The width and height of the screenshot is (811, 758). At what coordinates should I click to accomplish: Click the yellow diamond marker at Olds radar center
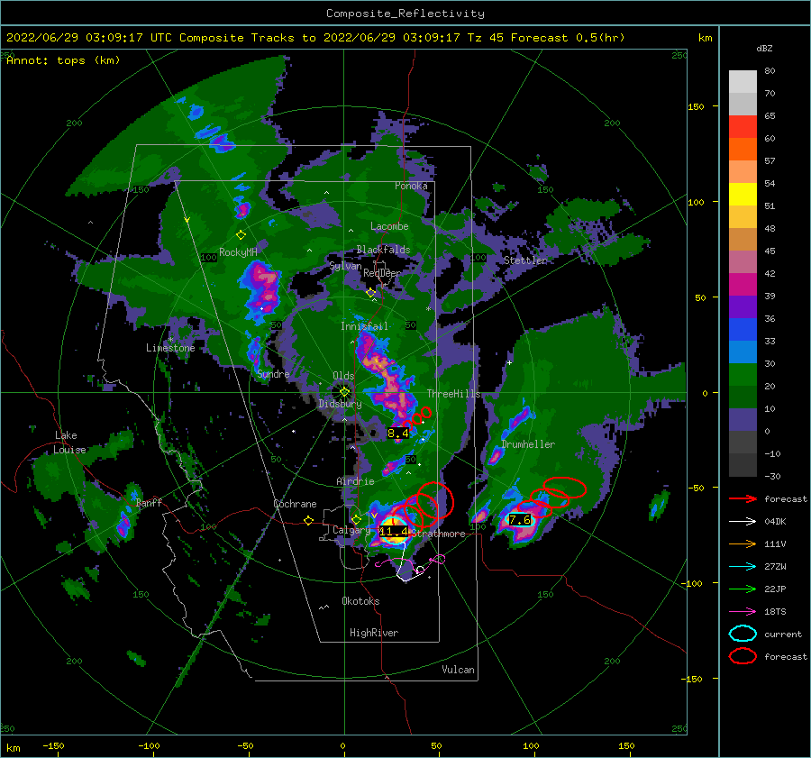click(x=344, y=392)
